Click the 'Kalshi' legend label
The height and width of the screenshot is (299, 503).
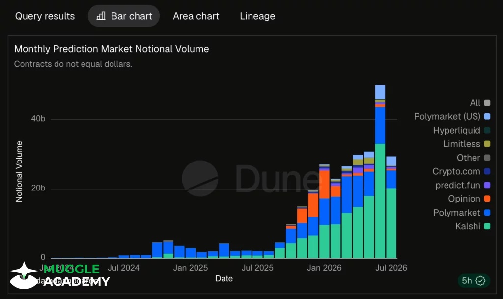468,226
